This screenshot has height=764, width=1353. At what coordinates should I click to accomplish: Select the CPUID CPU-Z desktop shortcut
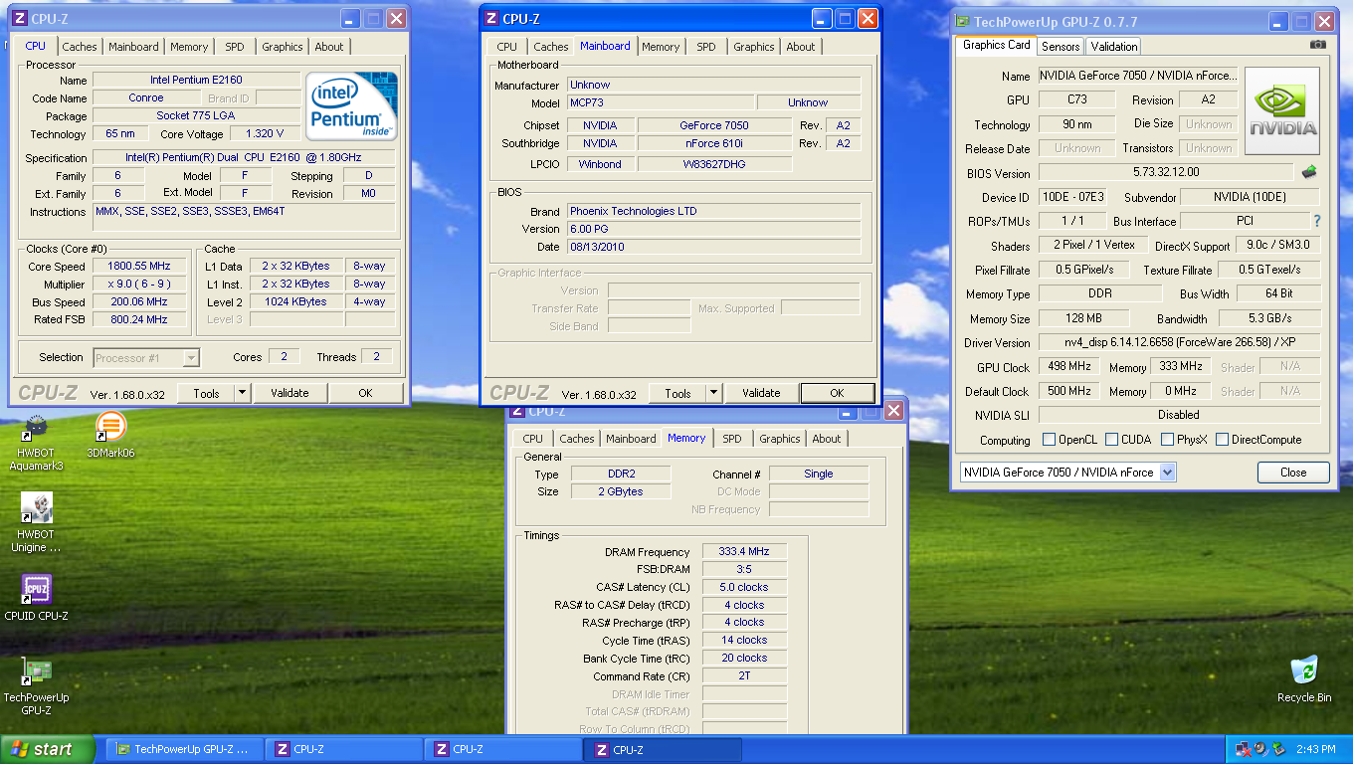coord(36,597)
